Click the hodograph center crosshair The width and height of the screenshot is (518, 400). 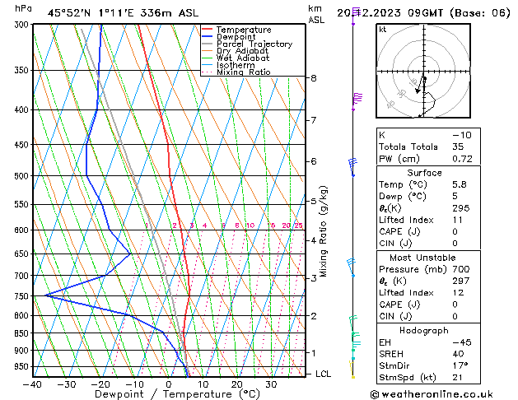click(x=423, y=72)
